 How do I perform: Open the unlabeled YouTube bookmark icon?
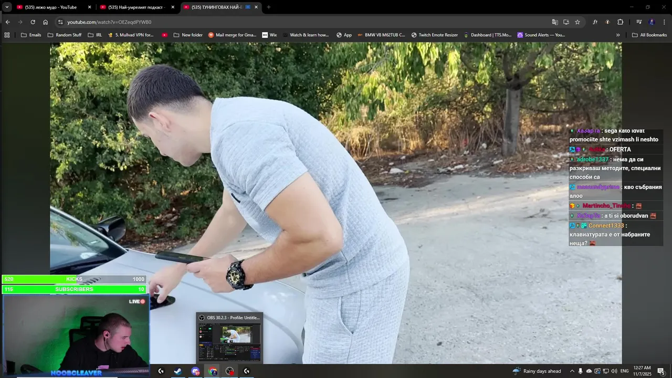pos(164,35)
